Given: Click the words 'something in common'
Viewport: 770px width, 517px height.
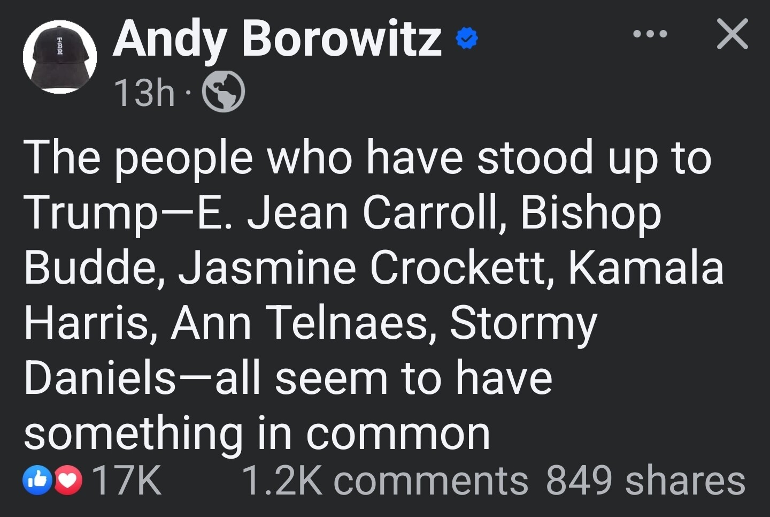Looking at the screenshot, I should click(x=257, y=434).
